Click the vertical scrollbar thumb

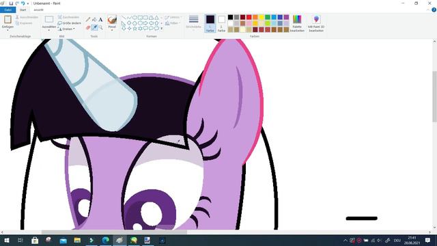pyautogui.click(x=434, y=96)
